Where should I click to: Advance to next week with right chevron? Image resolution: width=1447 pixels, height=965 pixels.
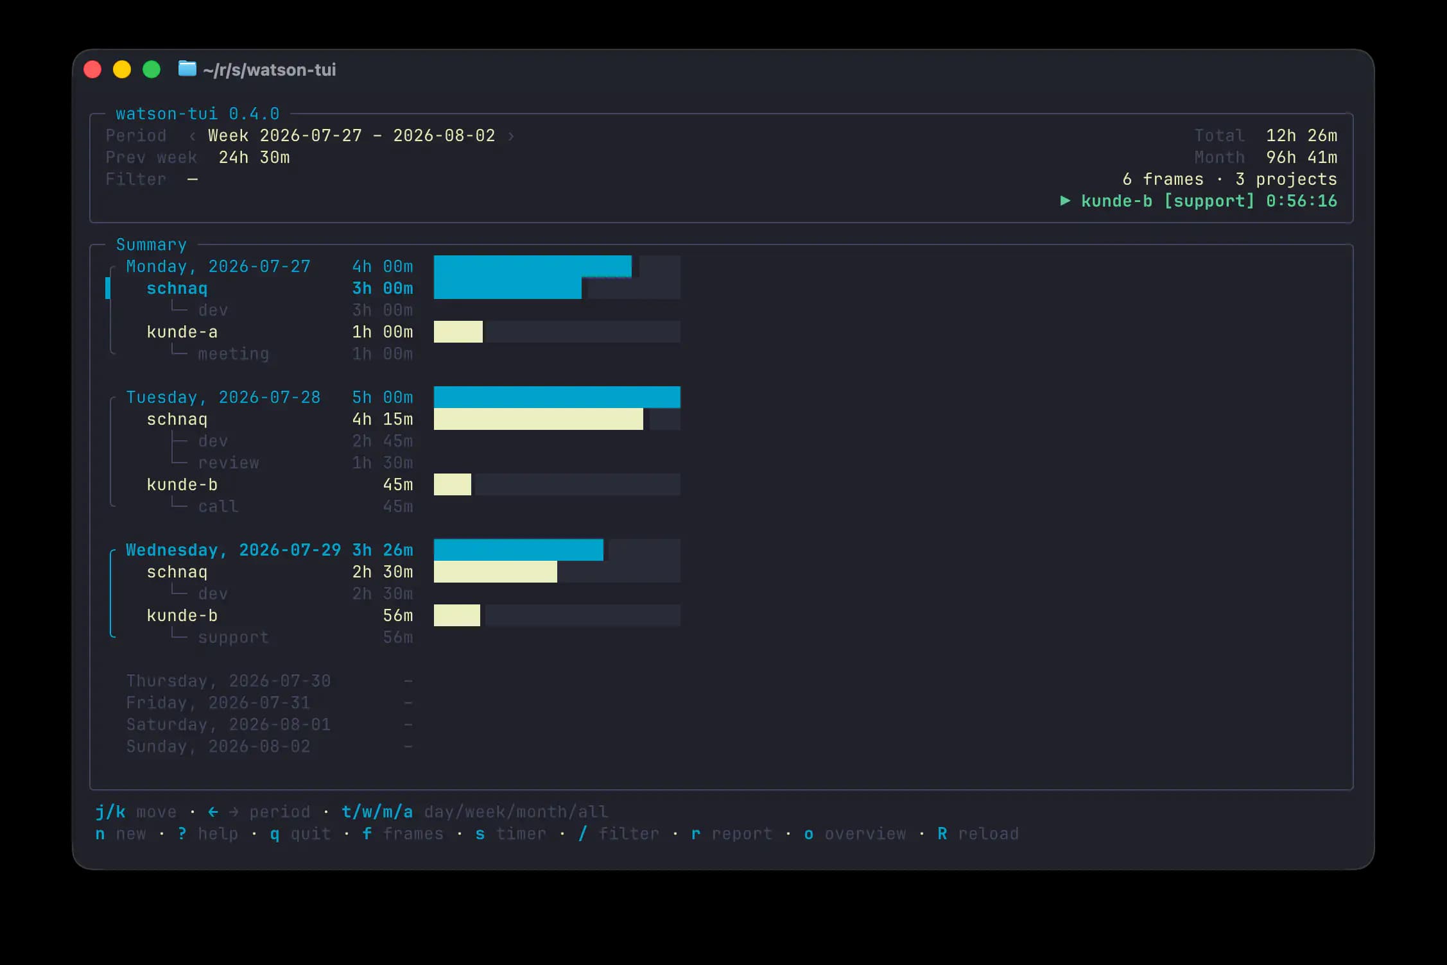(511, 136)
